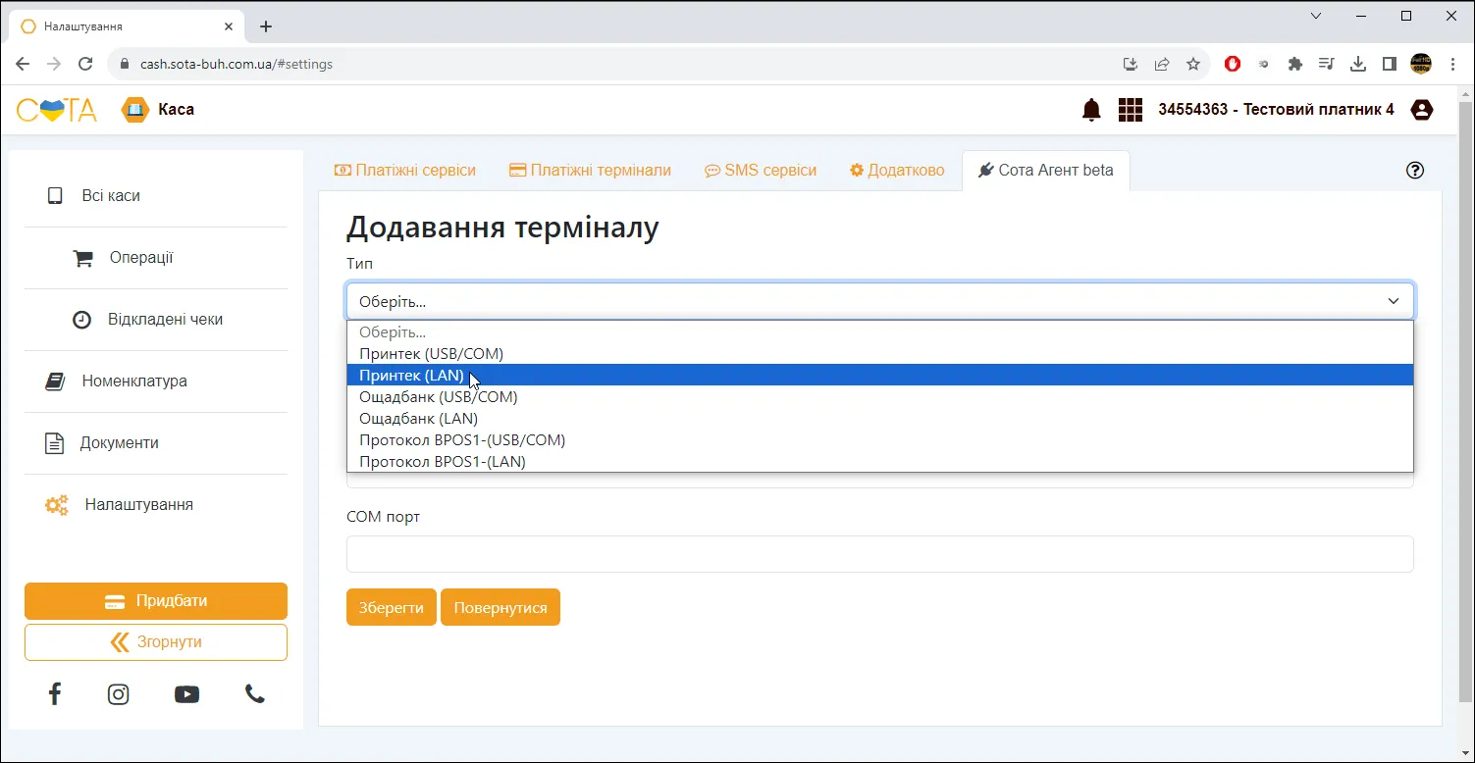Click the account name 34554363 - Тестовий платник 4
Viewport: 1475px width, 763px height.
(1276, 110)
